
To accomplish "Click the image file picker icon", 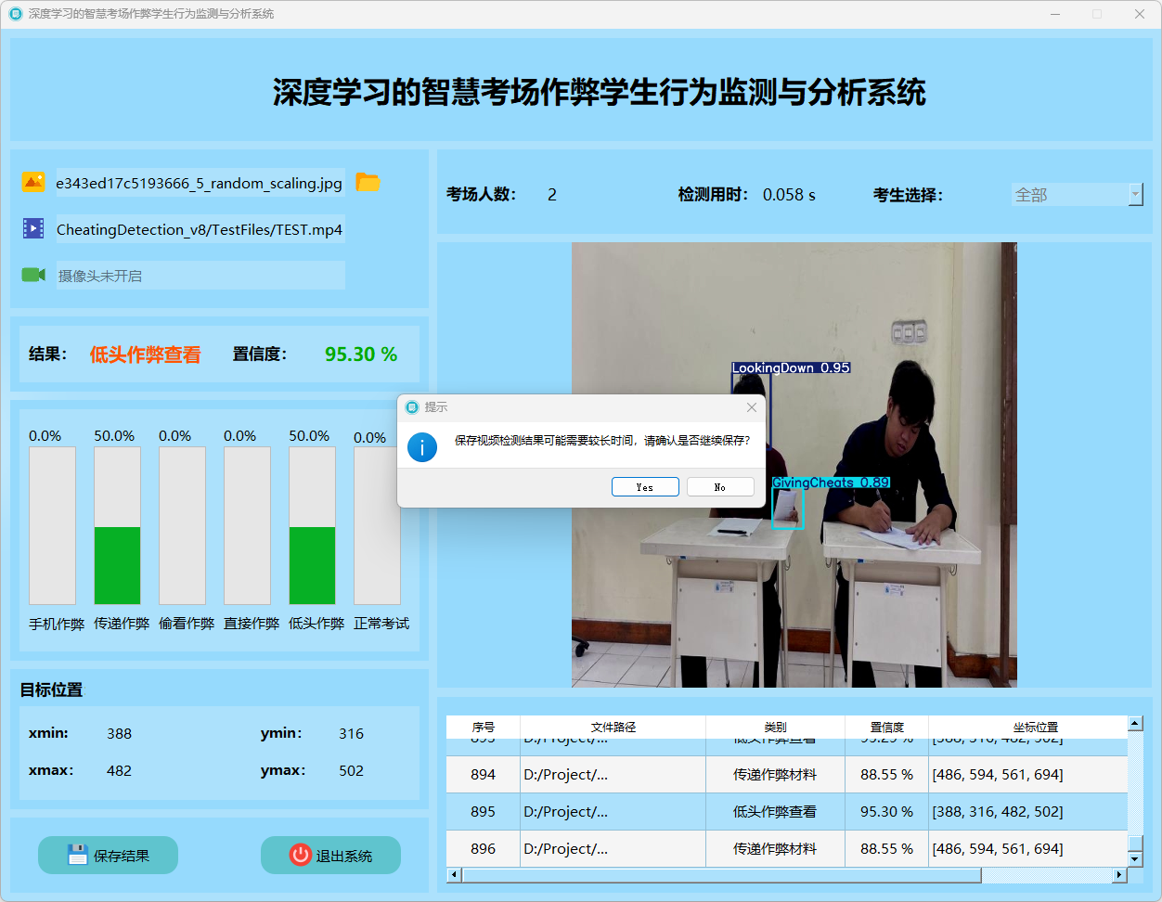I will click(33, 182).
